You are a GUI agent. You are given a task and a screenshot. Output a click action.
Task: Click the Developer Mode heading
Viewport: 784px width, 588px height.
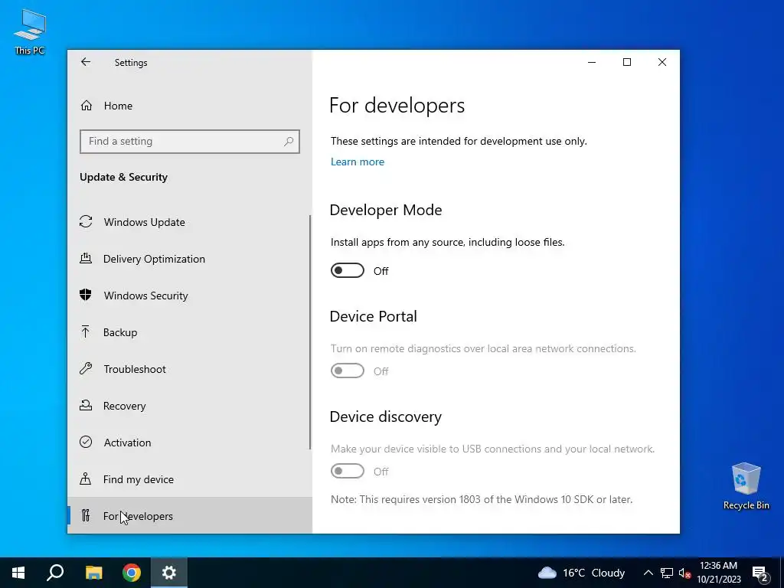(x=386, y=210)
